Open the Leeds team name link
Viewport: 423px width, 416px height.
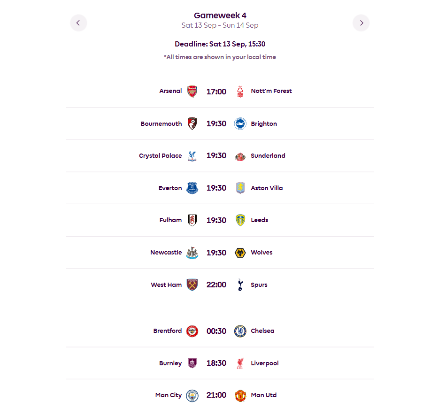pos(259,220)
